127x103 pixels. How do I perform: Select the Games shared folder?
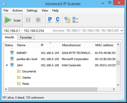[x=27, y=77]
